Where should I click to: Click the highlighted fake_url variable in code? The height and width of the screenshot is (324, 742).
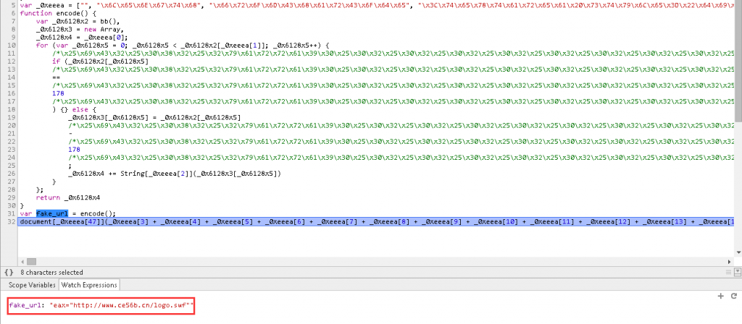coord(52,213)
